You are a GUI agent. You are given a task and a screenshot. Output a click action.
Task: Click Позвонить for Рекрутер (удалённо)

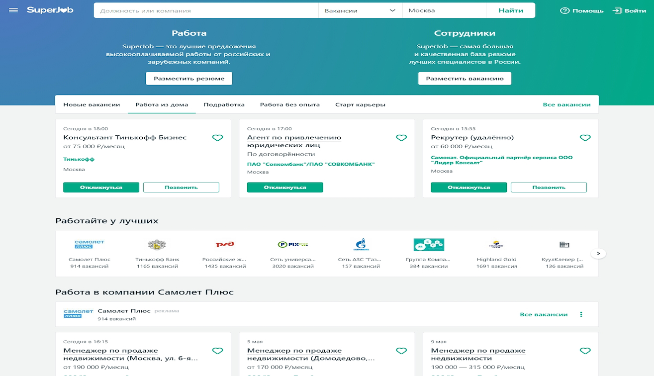pos(549,188)
